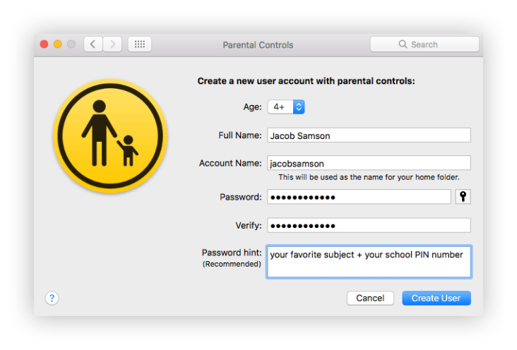Click the Parental Controls window title
Viewport: 517px width, 350px height.
point(258,45)
